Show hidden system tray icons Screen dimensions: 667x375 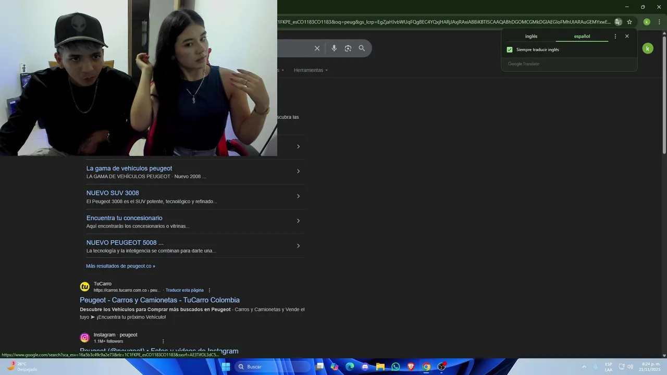[584, 367]
